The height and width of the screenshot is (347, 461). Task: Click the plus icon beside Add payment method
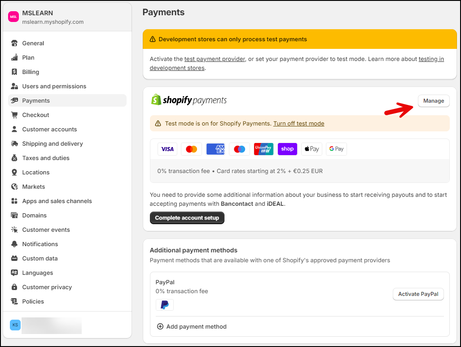pyautogui.click(x=160, y=326)
